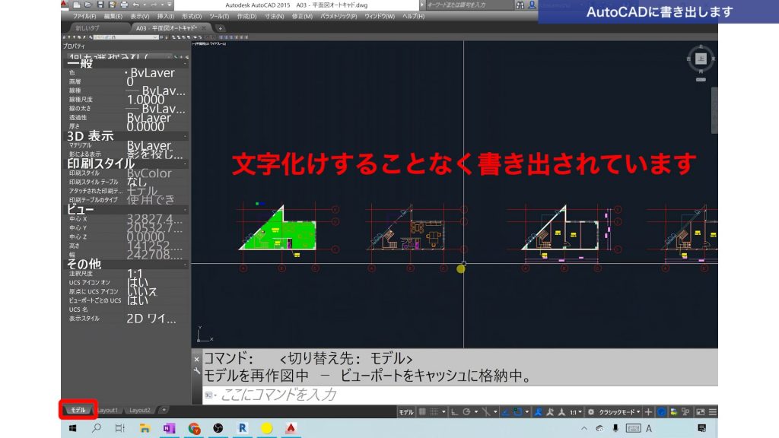This screenshot has height=438, width=779.
Task: Switch to the Layout1 tab
Action: coord(107,408)
